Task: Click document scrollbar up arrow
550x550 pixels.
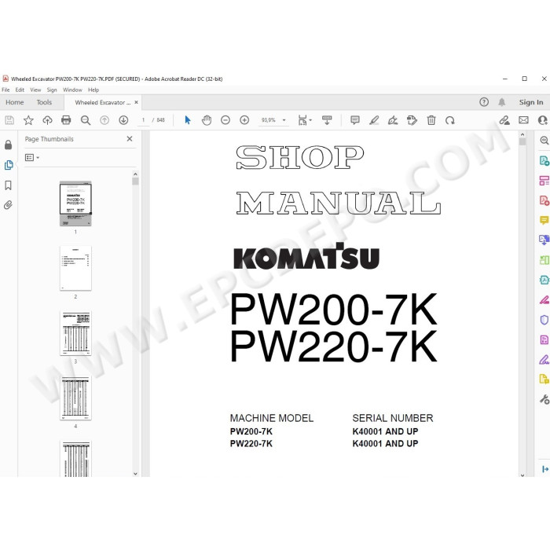Action: (x=522, y=134)
